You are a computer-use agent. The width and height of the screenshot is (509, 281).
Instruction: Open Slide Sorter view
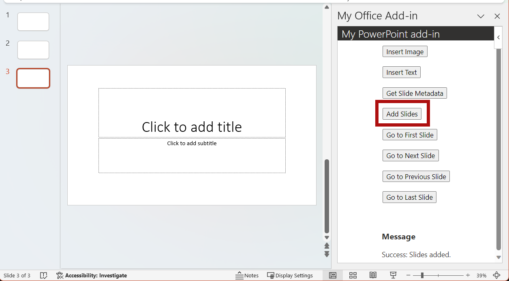click(x=353, y=275)
